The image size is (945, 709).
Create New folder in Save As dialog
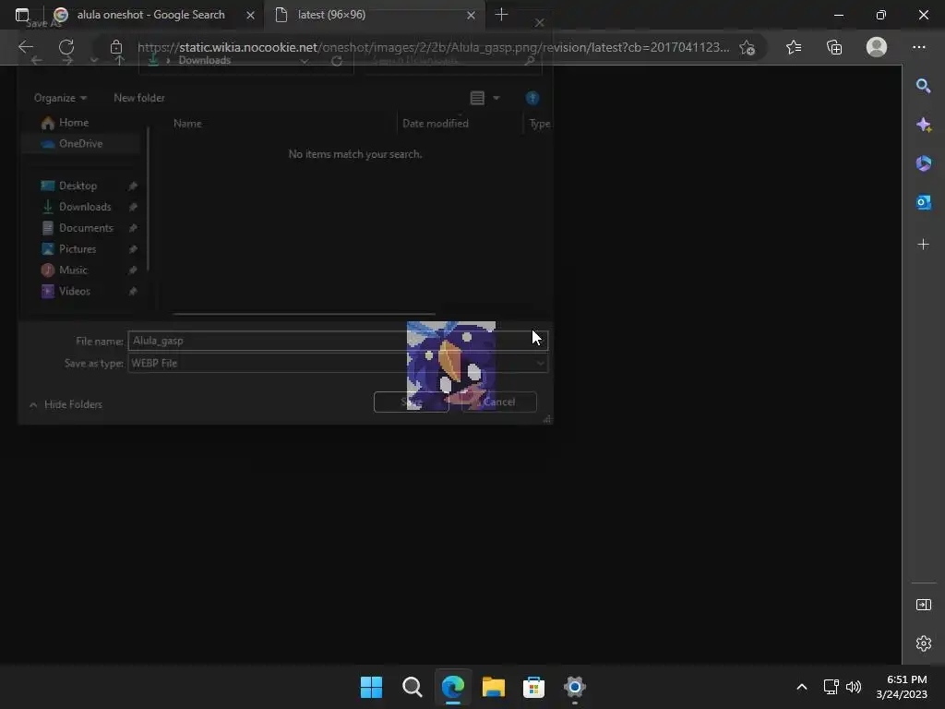click(x=139, y=98)
